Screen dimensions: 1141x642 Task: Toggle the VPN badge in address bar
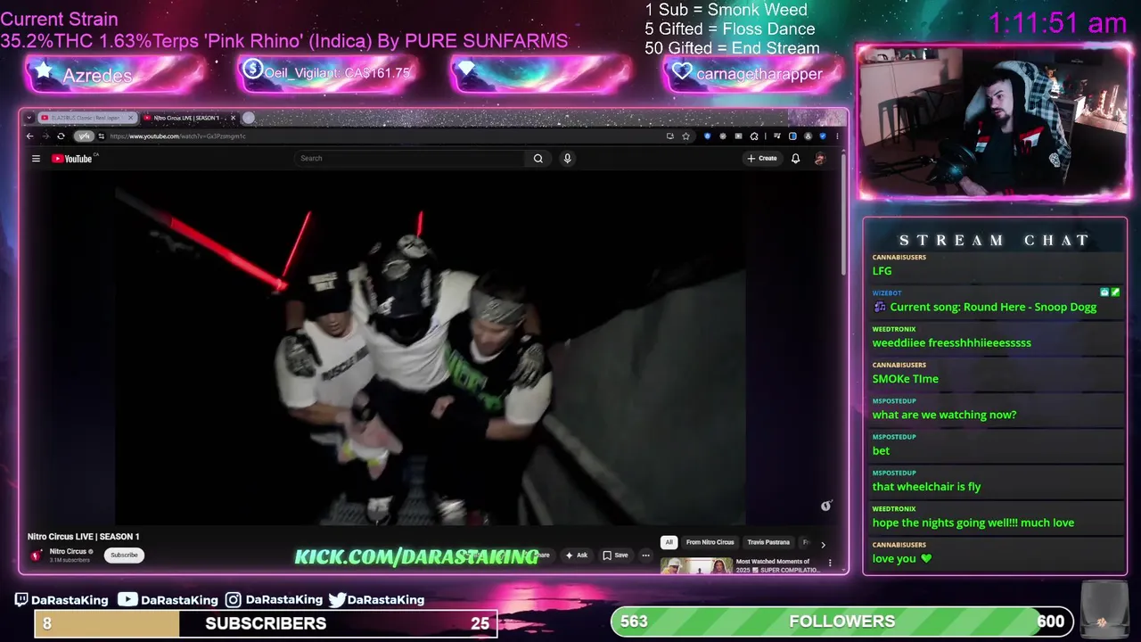tap(84, 136)
